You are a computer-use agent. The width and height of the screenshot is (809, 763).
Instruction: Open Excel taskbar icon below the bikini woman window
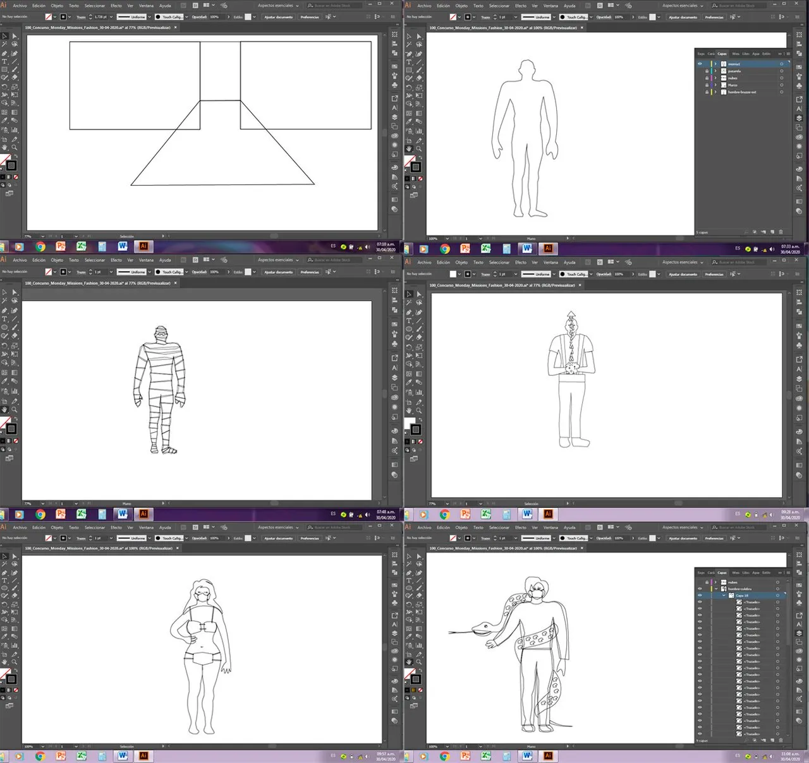click(x=81, y=755)
